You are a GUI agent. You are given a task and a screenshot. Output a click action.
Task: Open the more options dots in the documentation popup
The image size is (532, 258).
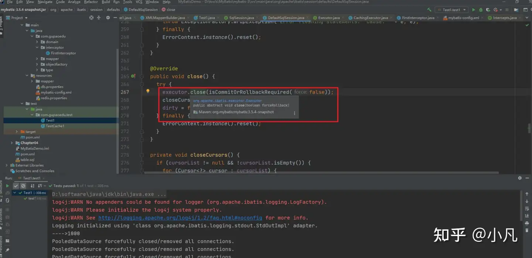294,113
